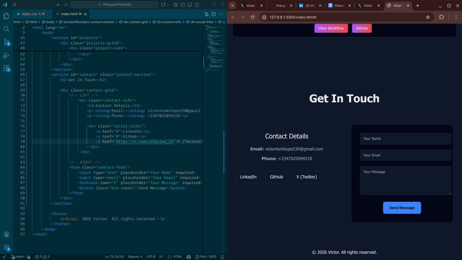Click the main* branch in status bar

tap(18, 257)
